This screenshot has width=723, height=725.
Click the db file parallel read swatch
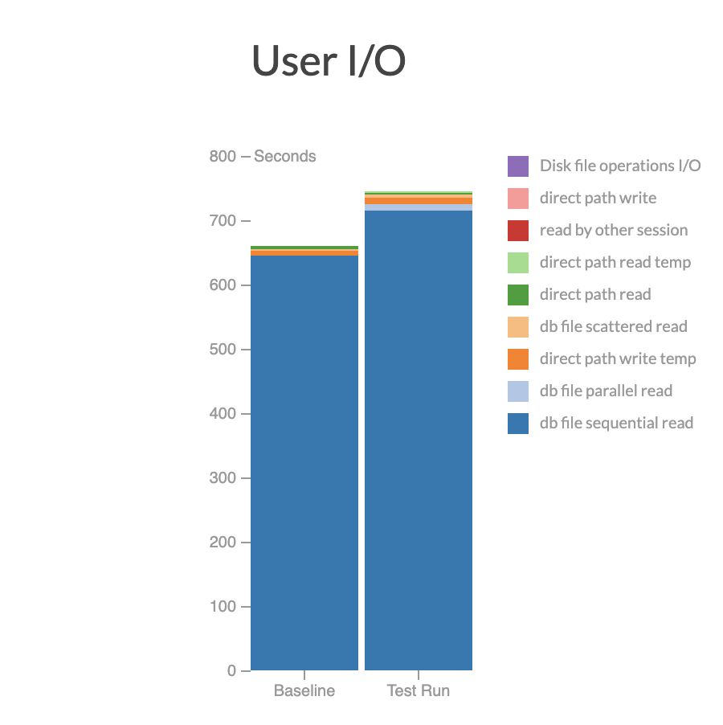[x=518, y=391]
